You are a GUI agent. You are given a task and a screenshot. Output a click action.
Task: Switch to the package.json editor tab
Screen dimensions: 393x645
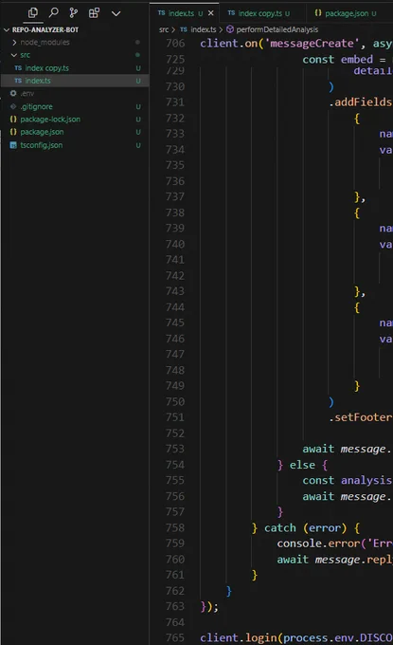coord(347,13)
